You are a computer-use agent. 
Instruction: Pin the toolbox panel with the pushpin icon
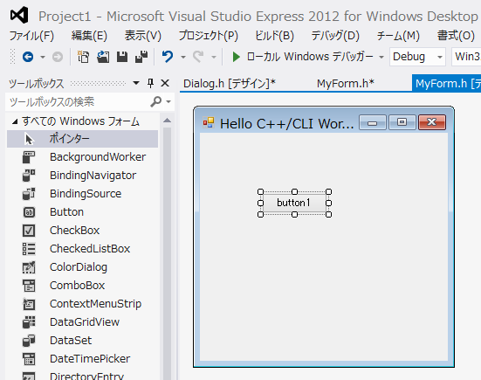click(150, 83)
